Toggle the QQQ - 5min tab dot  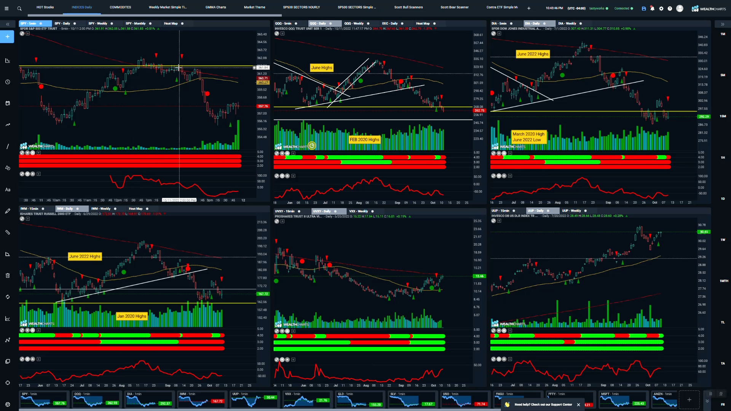[296, 24]
